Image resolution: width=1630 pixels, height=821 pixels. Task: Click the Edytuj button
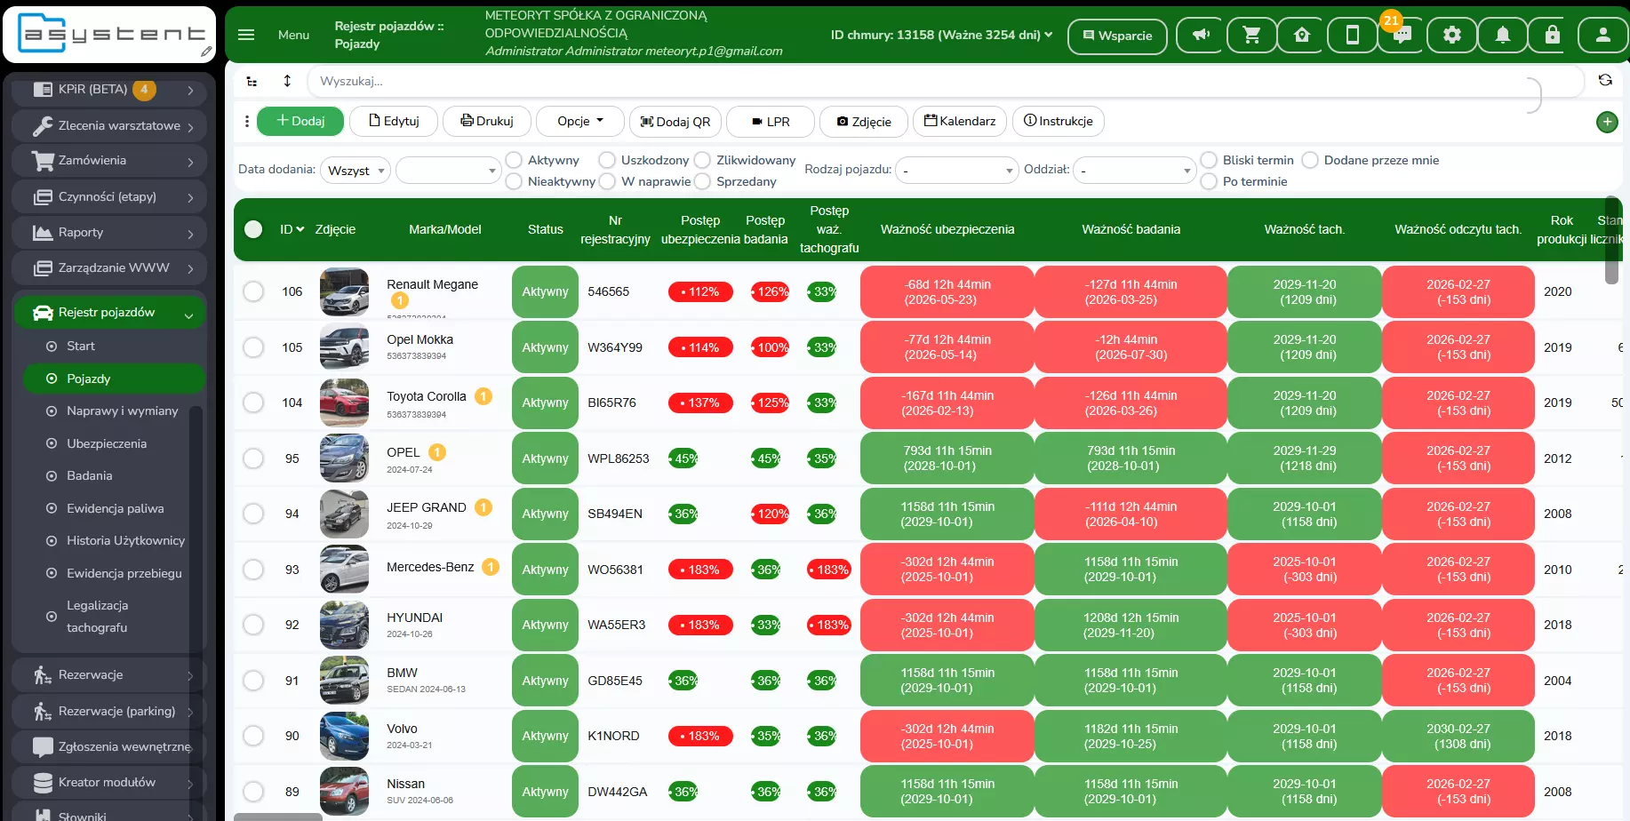394,122
